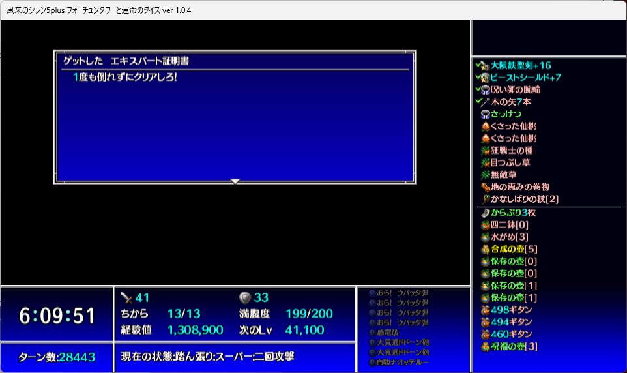Screen dimensions: 627x373
Task: Select the 大隕鉄聖剣+16 item name
Action: [521, 66]
